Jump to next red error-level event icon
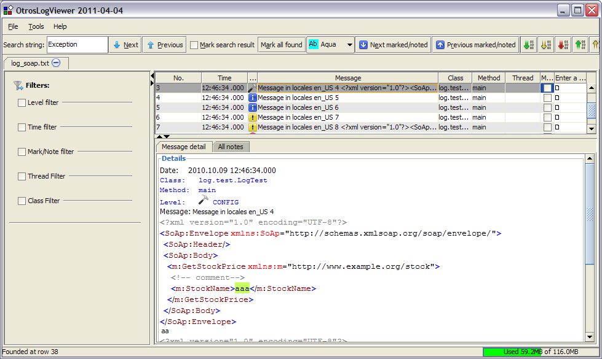 click(563, 45)
